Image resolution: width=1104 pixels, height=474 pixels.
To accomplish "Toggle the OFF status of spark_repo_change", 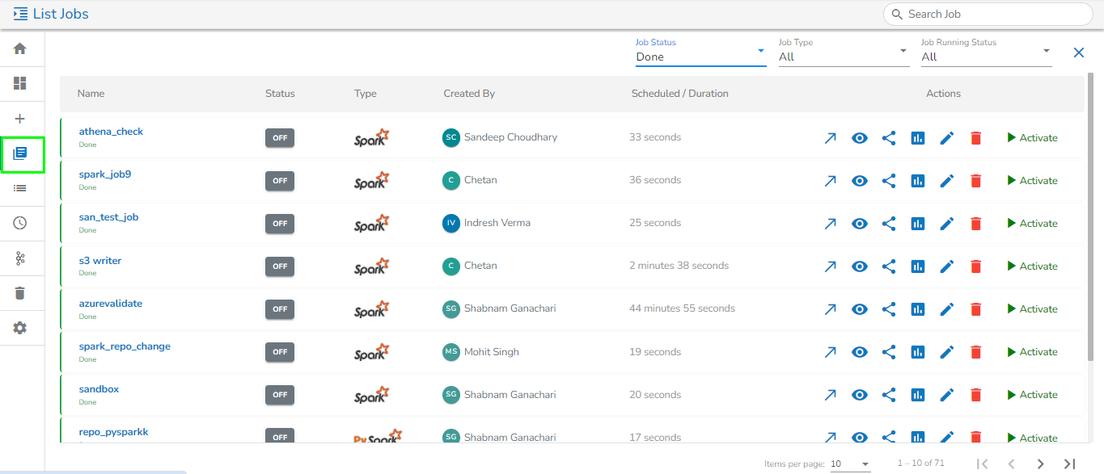I will pyautogui.click(x=280, y=352).
